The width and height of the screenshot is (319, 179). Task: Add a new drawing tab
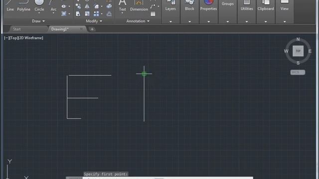92,29
